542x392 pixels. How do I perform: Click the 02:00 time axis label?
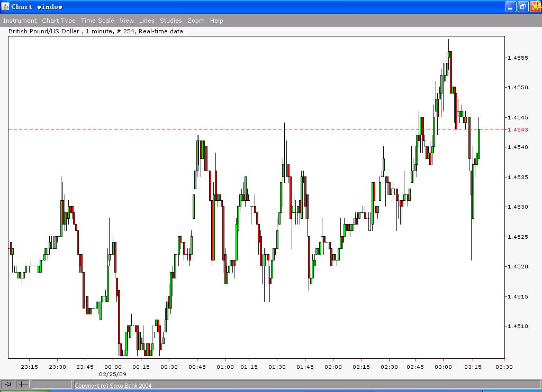click(x=333, y=367)
